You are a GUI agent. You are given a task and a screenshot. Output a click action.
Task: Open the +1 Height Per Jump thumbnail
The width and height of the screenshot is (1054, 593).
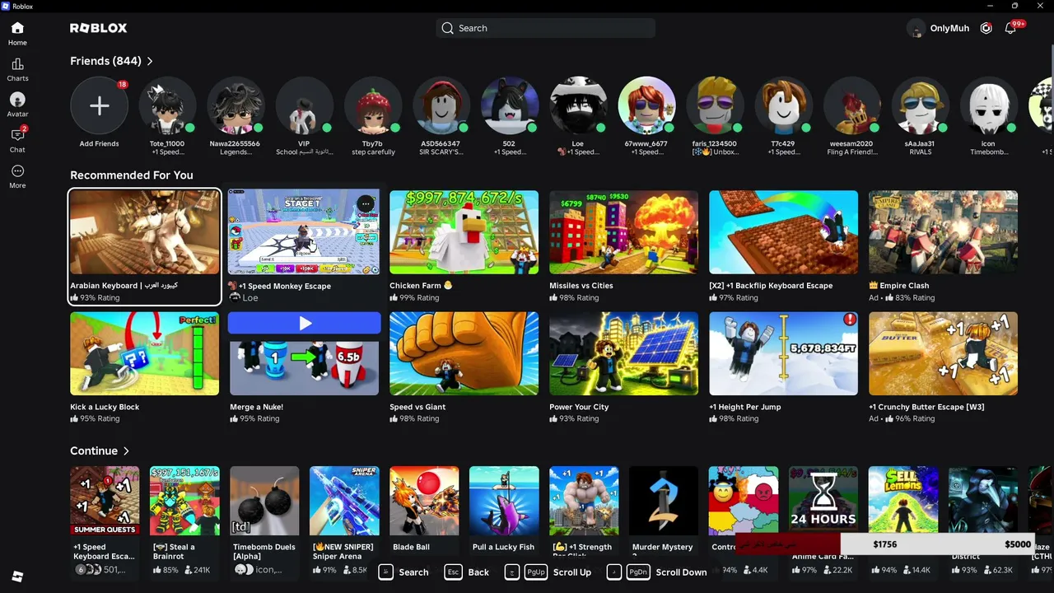tap(783, 353)
